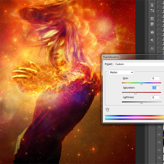
Task: Click the Hue/Saturation dialog title
Action: coord(111,57)
